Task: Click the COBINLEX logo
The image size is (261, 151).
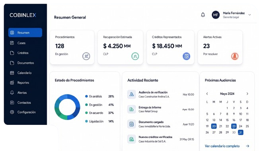Action: click(23, 15)
